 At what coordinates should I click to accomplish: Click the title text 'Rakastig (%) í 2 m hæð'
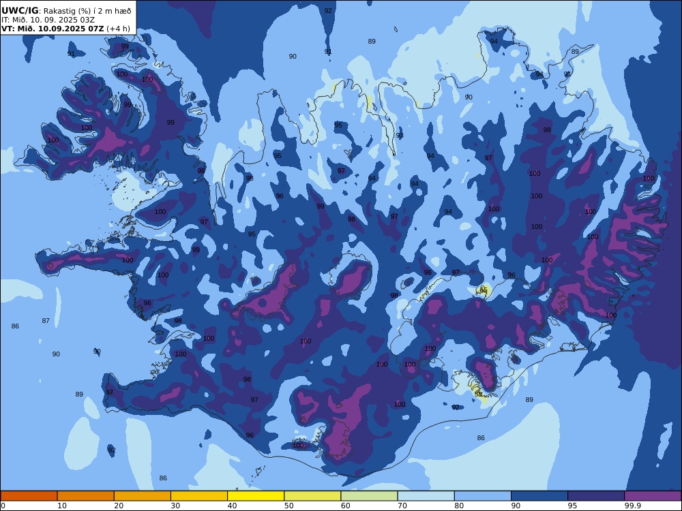[x=87, y=11]
